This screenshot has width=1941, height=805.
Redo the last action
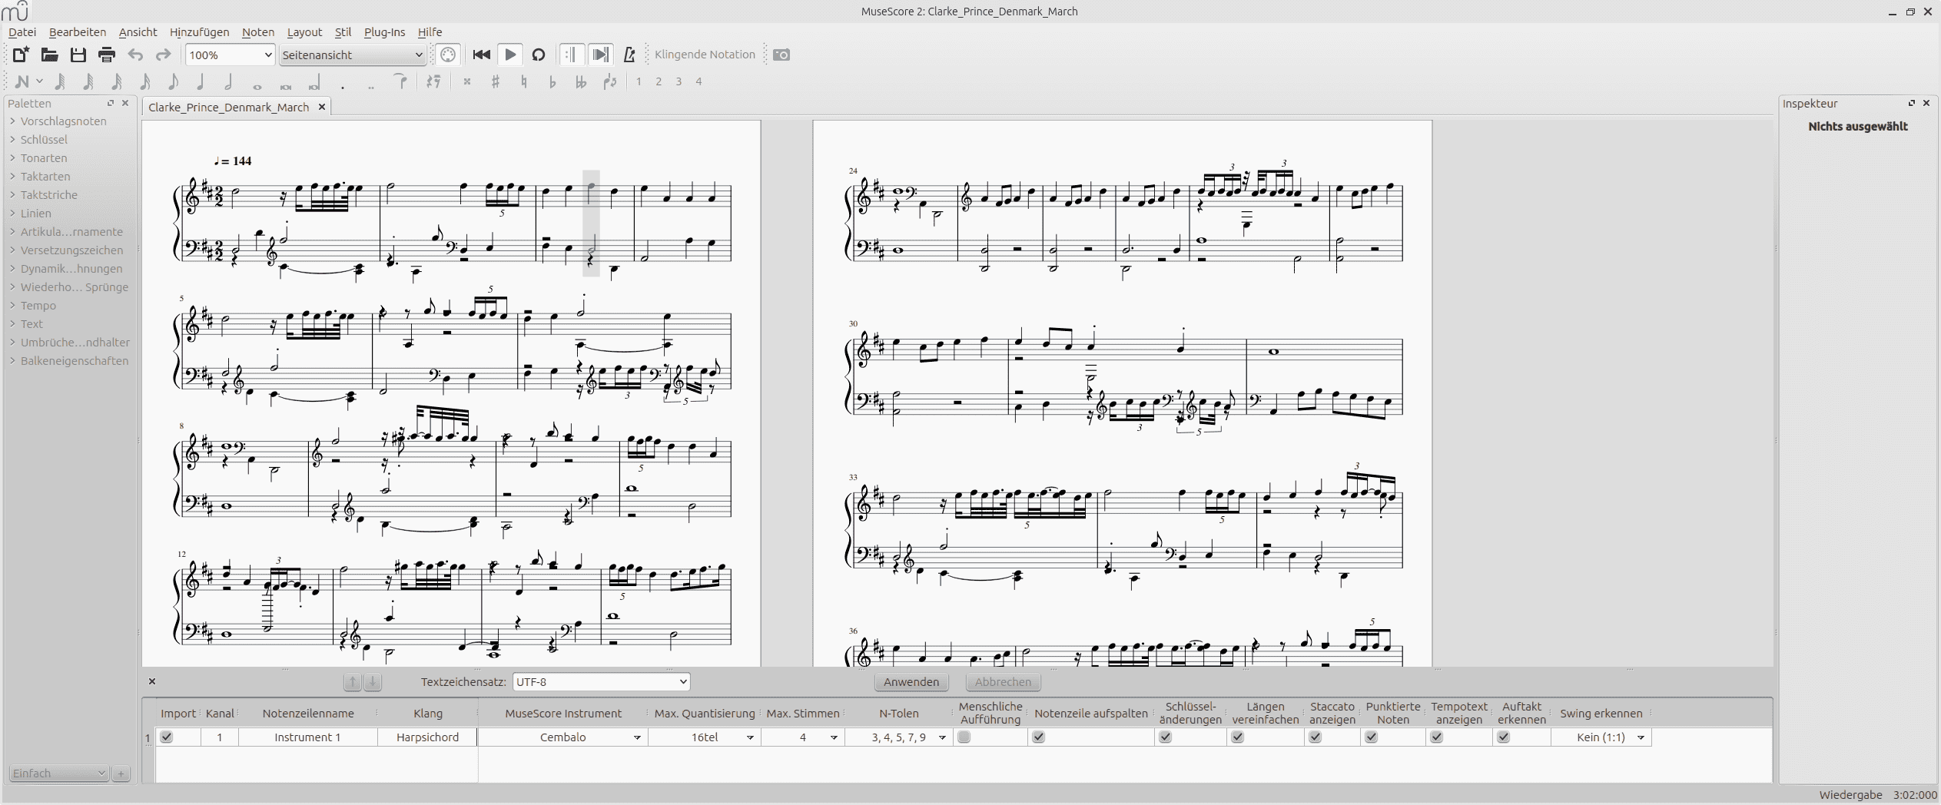163,55
